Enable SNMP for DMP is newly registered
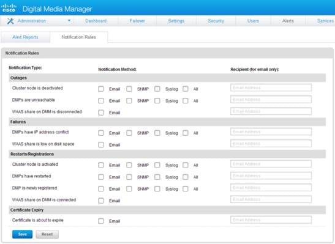This screenshot has width=335, height=244. coord(129,189)
